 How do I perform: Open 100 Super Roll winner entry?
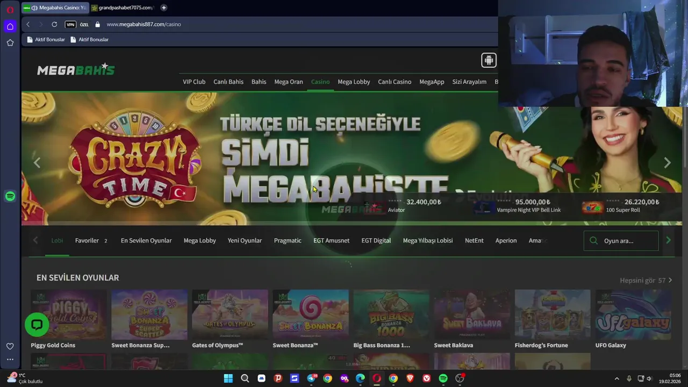coord(621,206)
